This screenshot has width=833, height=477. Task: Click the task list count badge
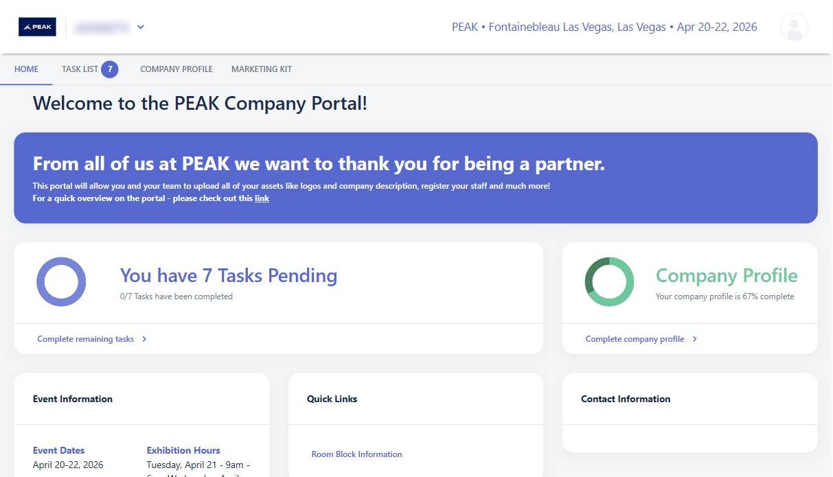[110, 69]
